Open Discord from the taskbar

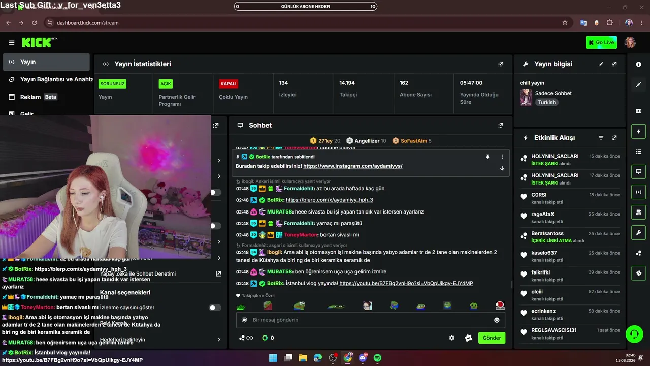click(363, 358)
